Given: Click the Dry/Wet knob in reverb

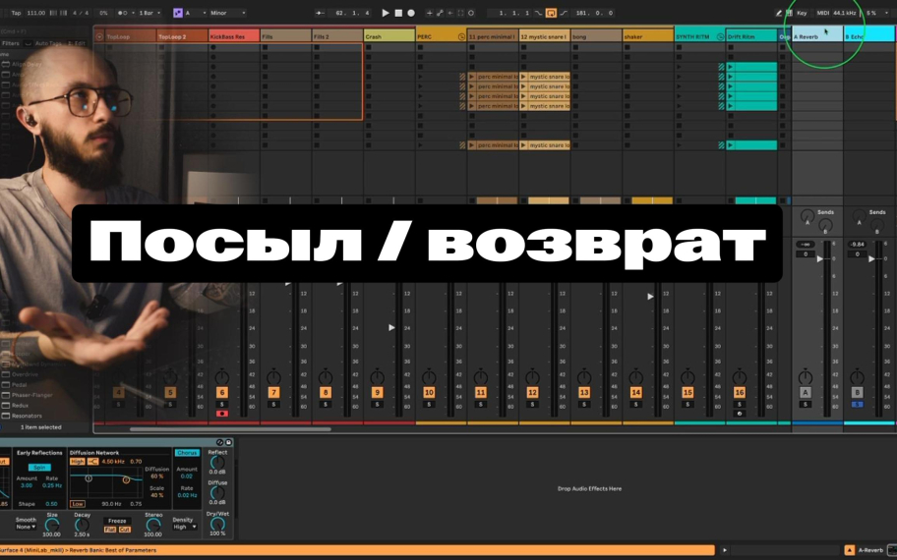Looking at the screenshot, I should pyautogui.click(x=217, y=523).
